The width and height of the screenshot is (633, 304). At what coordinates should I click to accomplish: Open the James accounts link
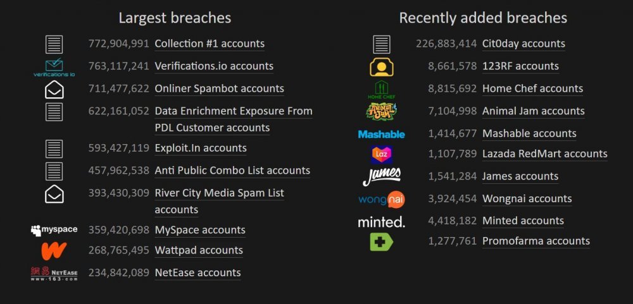click(x=520, y=176)
